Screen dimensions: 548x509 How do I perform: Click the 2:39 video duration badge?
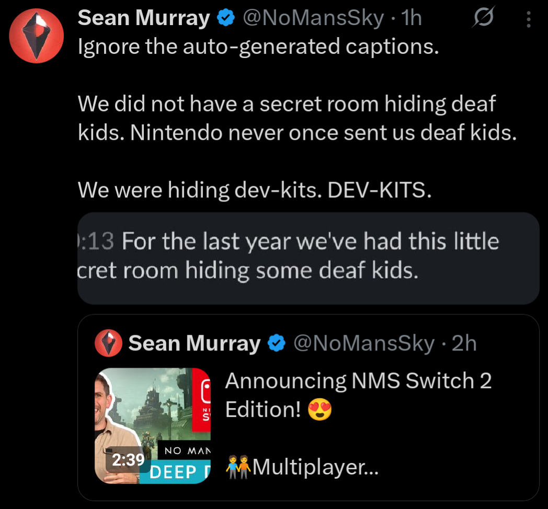tap(128, 460)
